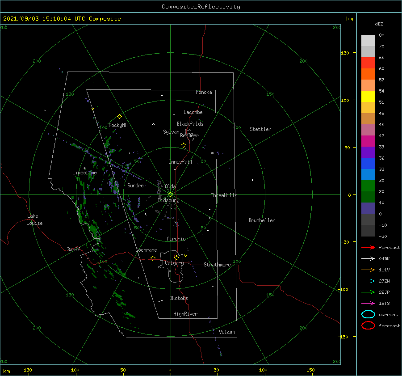The image size is (402, 376).
Task: Click the Innisfail label
Action: pos(180,162)
